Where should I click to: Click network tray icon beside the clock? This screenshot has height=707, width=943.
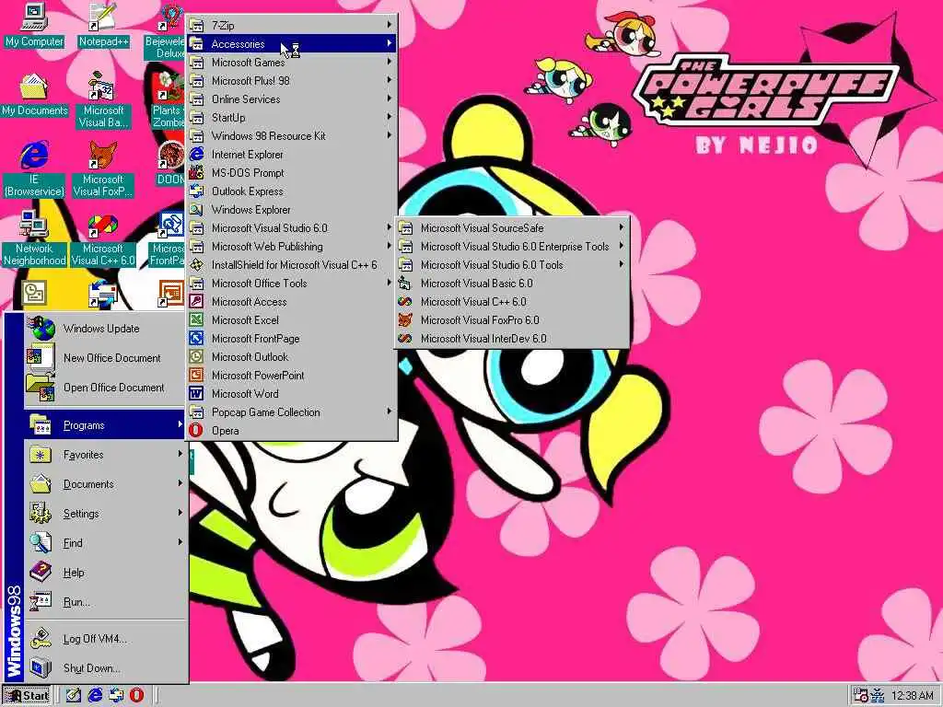point(878,696)
